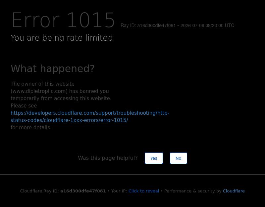Click the Error 1015 heading

[x=63, y=20]
